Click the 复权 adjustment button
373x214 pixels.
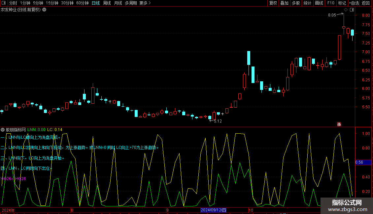273,3
